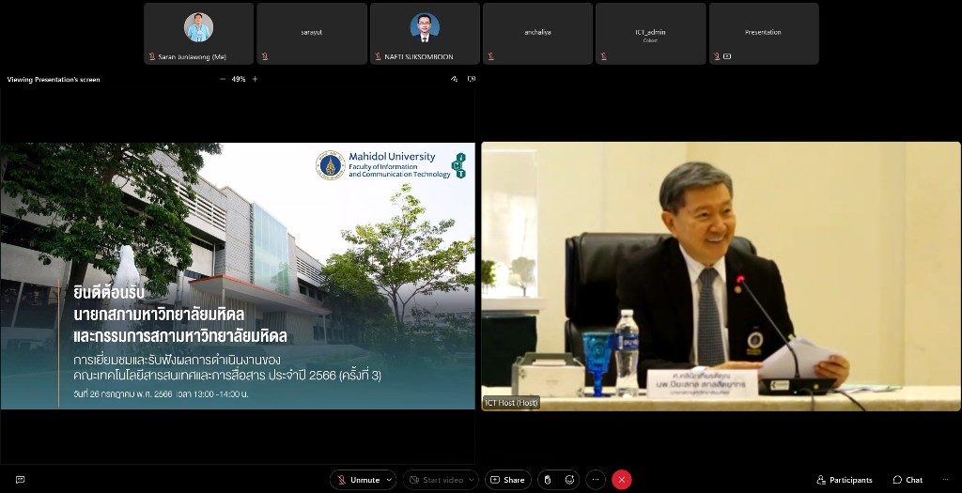This screenshot has height=493, width=962.
Task: Click the pop-out icon above shared screen
Action: point(471,79)
